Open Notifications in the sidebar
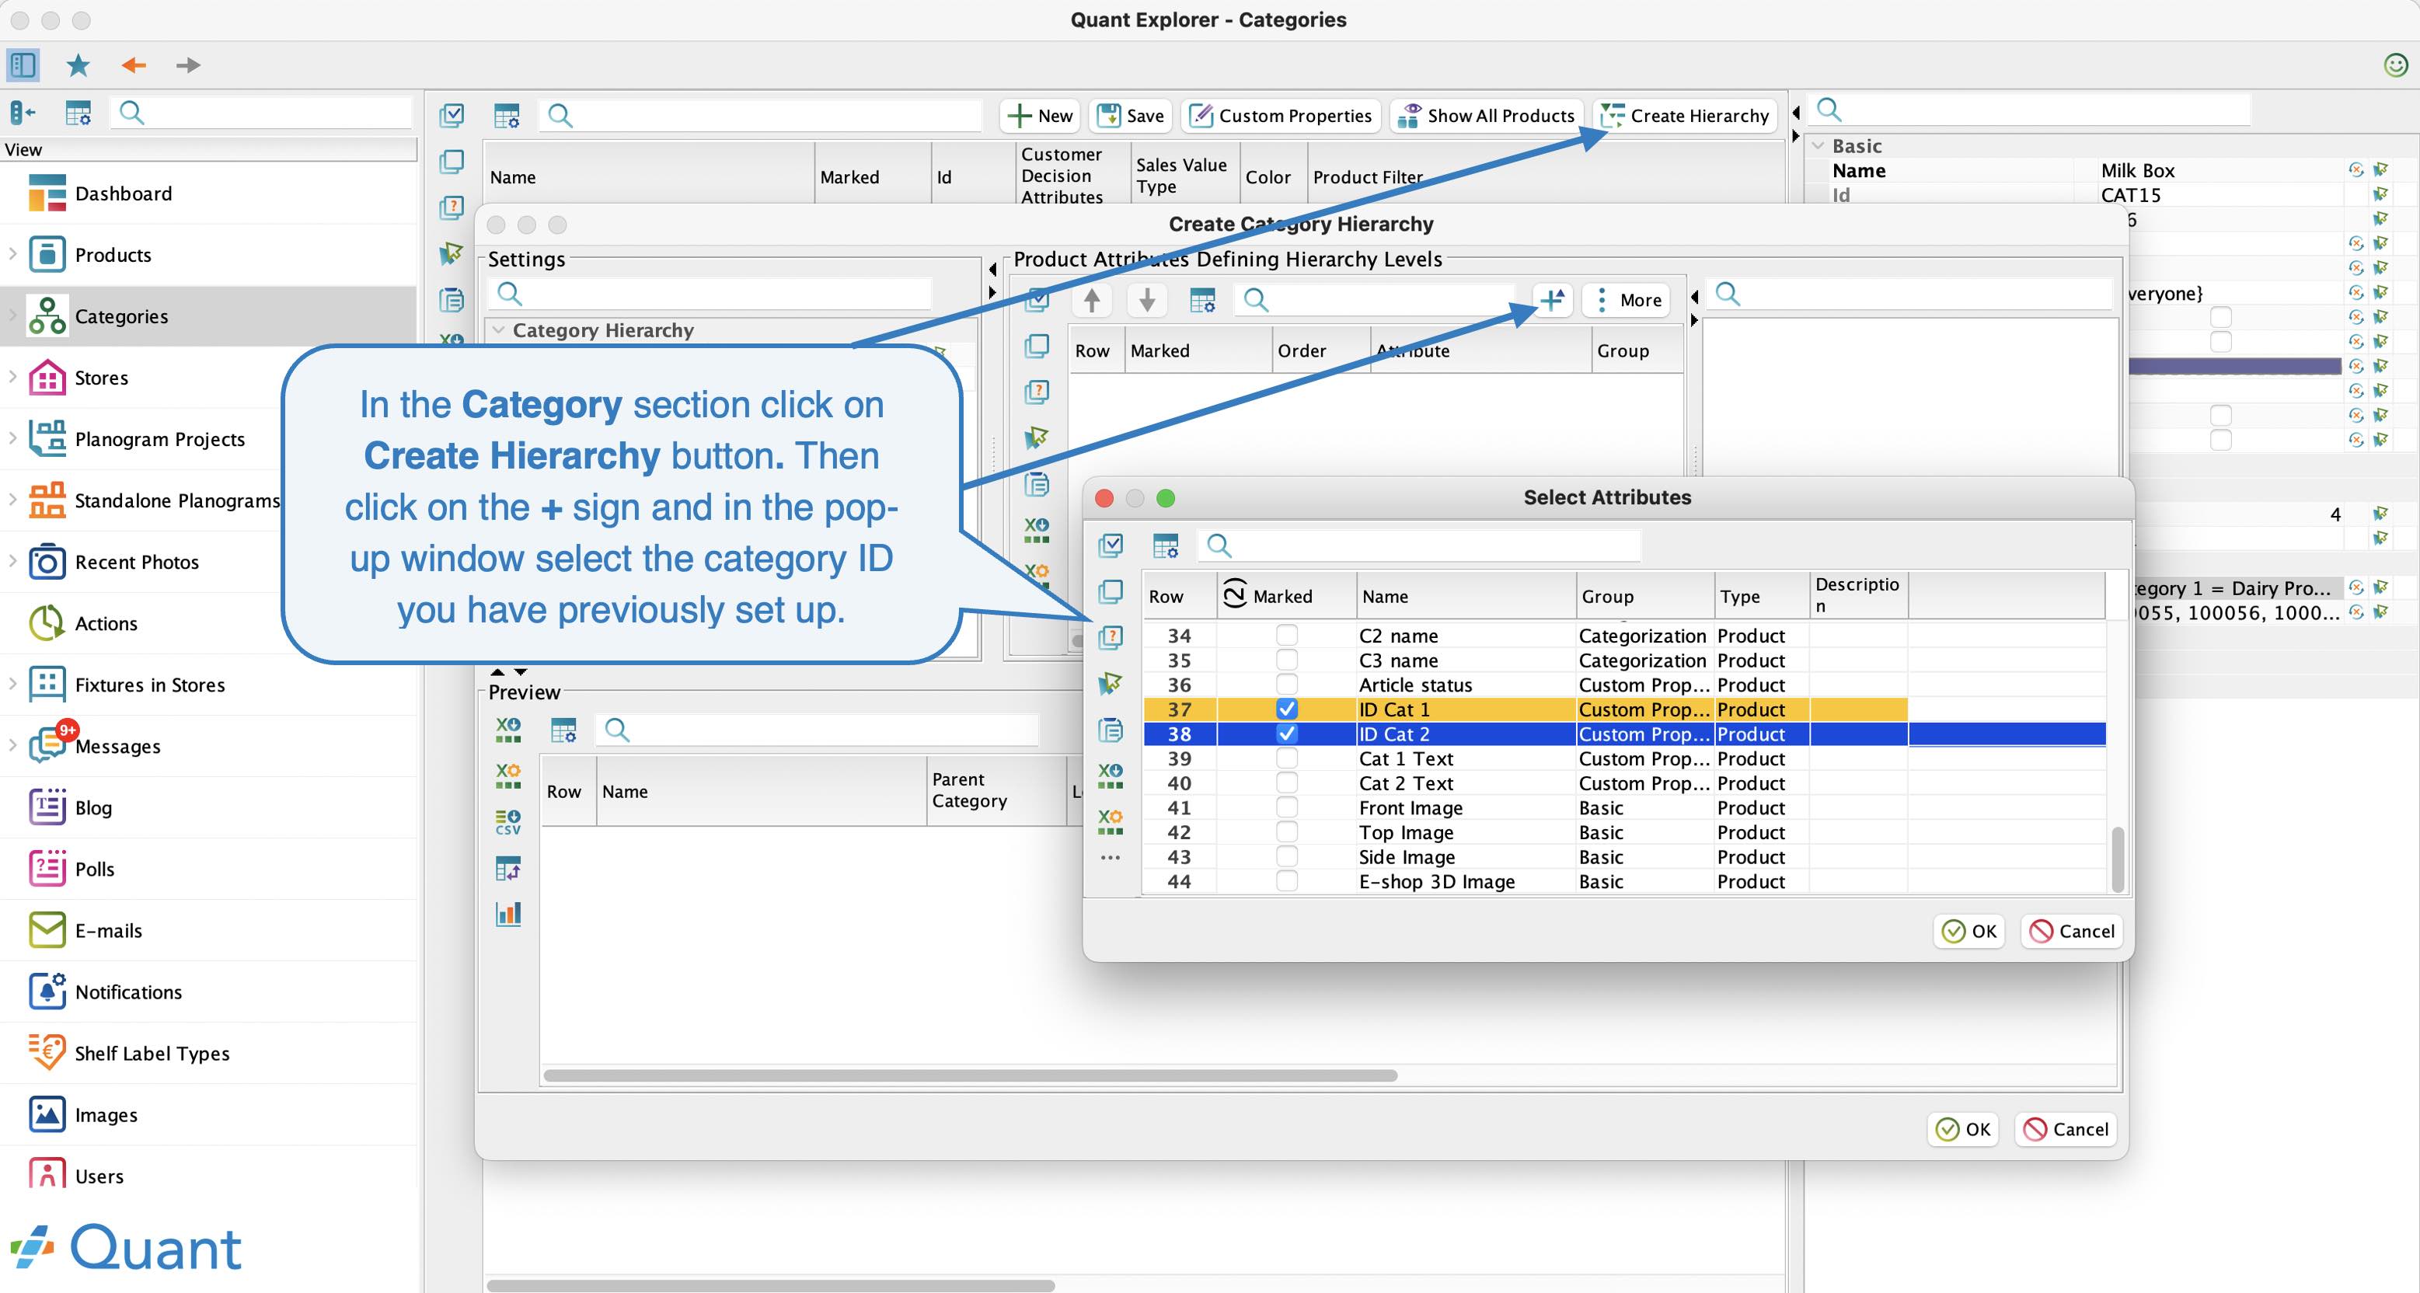 [x=127, y=992]
